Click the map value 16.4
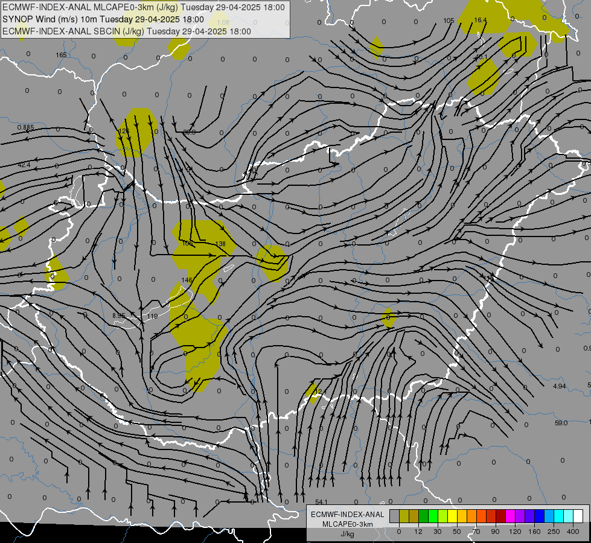 481,20
